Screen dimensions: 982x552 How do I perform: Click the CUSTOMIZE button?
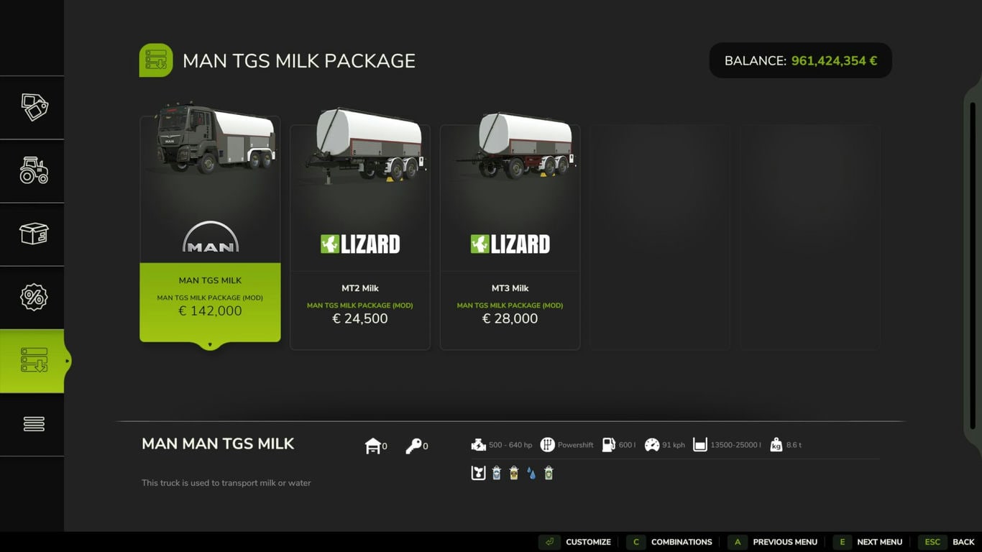pos(577,542)
